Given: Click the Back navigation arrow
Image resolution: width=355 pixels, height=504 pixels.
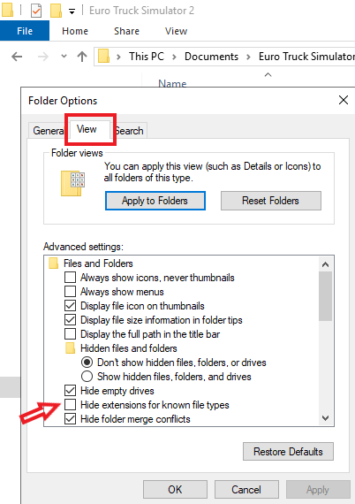Looking at the screenshot, I should pyautogui.click(x=17, y=57).
